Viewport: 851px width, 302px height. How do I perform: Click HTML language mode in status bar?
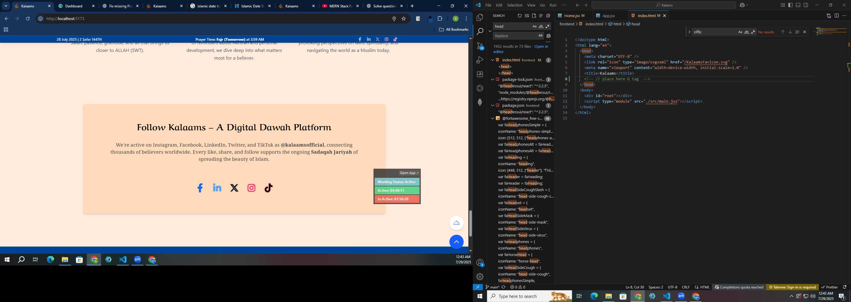pos(705,287)
